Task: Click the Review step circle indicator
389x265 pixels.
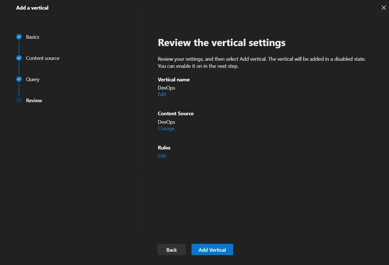Action: pyautogui.click(x=19, y=100)
